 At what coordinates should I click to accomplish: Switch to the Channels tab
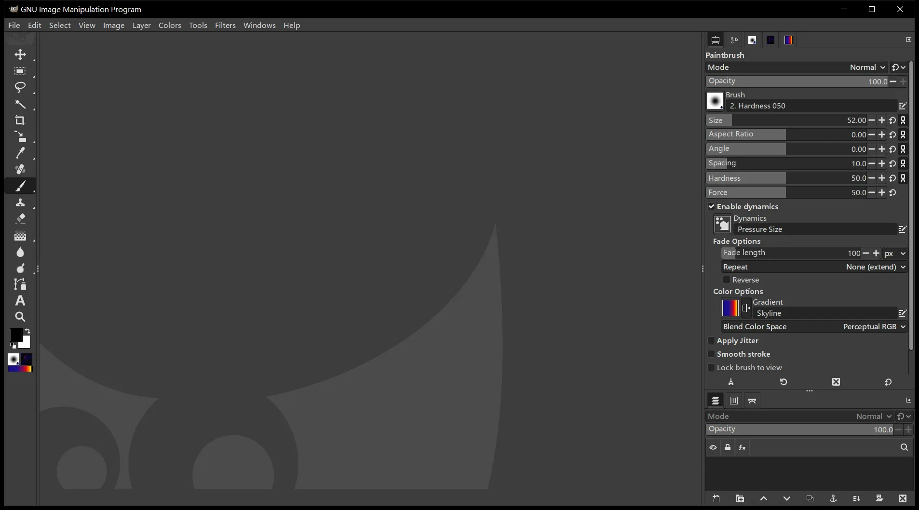click(x=734, y=401)
